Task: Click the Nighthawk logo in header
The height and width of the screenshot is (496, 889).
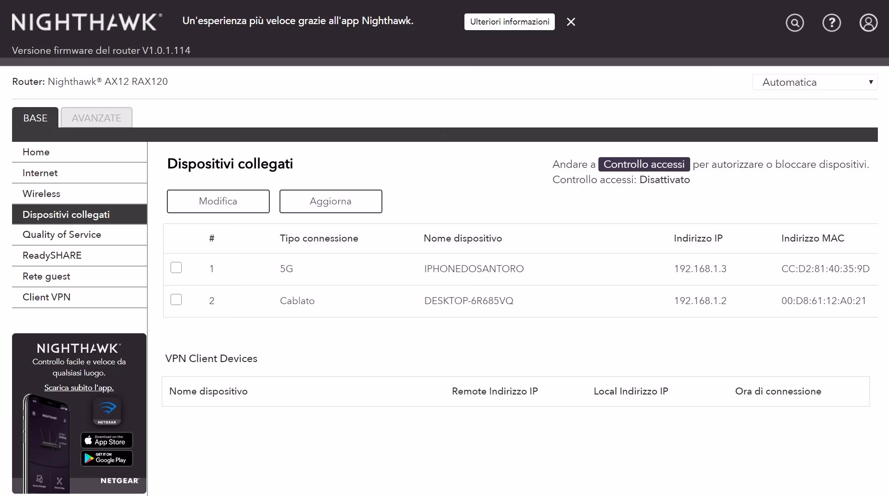Action: pyautogui.click(x=87, y=22)
